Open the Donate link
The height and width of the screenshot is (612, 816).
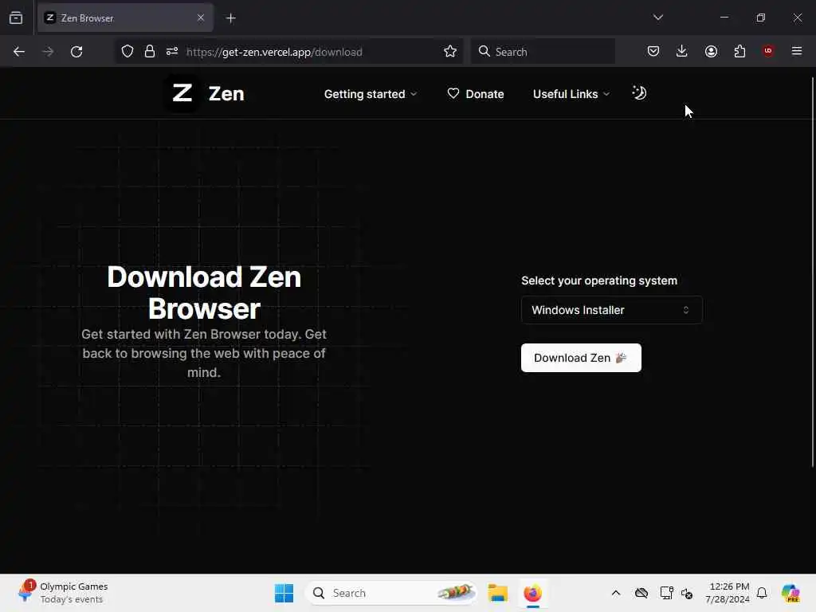[x=476, y=94]
